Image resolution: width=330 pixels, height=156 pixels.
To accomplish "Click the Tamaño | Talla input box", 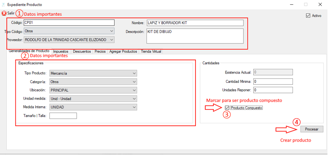I will tap(63, 116).
